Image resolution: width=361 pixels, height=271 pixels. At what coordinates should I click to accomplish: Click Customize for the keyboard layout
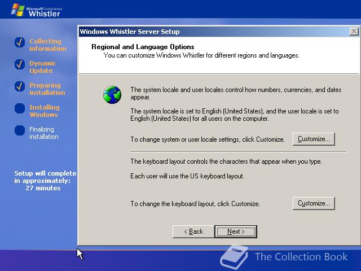pyautogui.click(x=314, y=203)
